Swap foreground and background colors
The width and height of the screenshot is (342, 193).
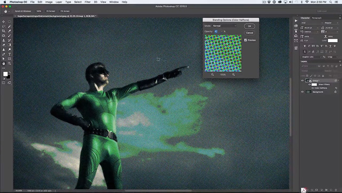(x=9, y=72)
